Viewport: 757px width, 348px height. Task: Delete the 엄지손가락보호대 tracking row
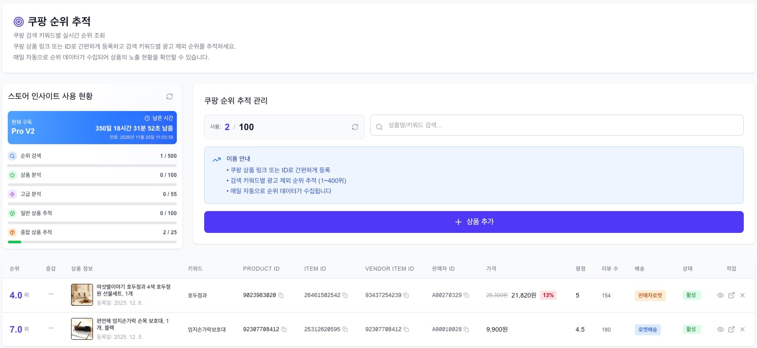(742, 329)
